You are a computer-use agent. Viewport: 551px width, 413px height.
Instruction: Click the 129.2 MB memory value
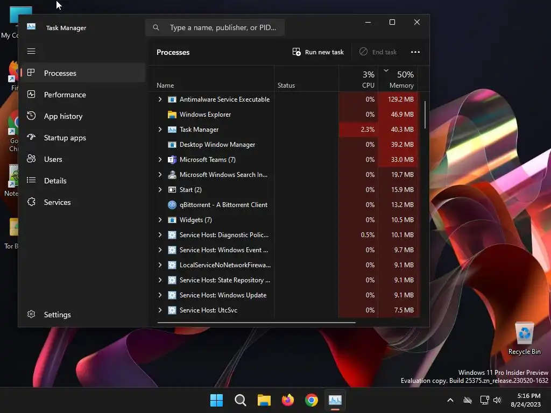(x=400, y=99)
